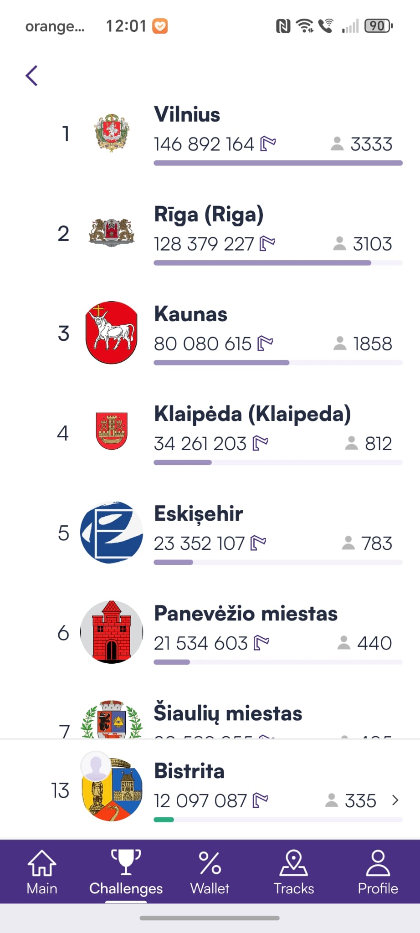Tap the Kaunas bull emblem

112,333
